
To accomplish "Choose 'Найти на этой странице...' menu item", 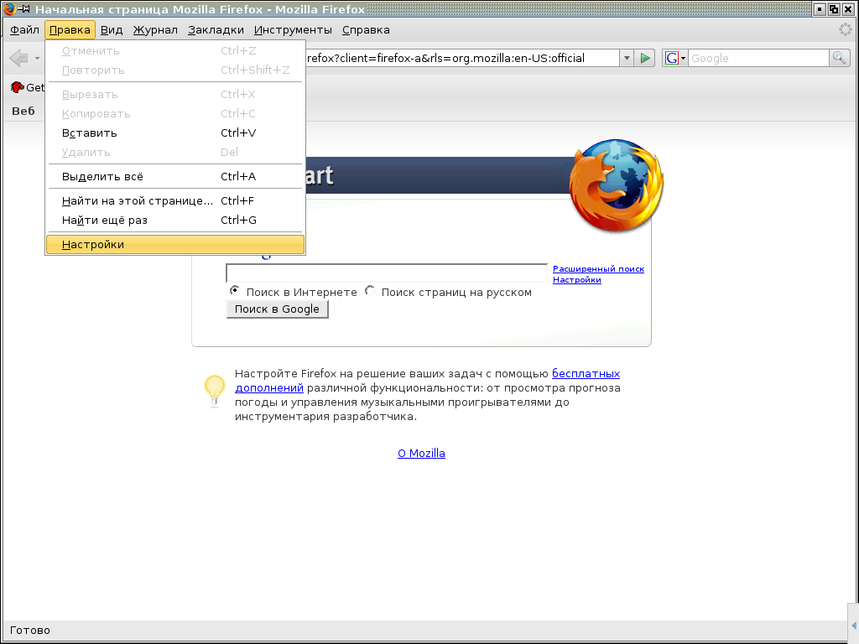I will tap(175, 201).
